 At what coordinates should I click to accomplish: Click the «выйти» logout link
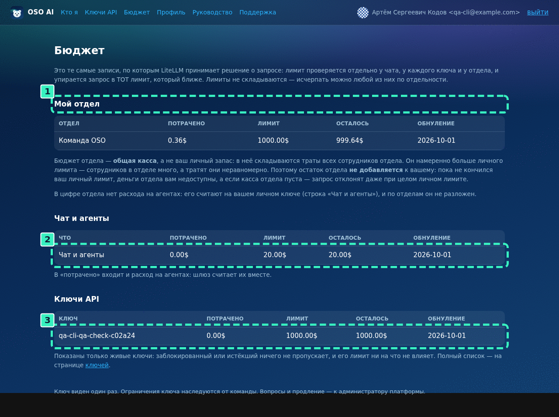(538, 12)
